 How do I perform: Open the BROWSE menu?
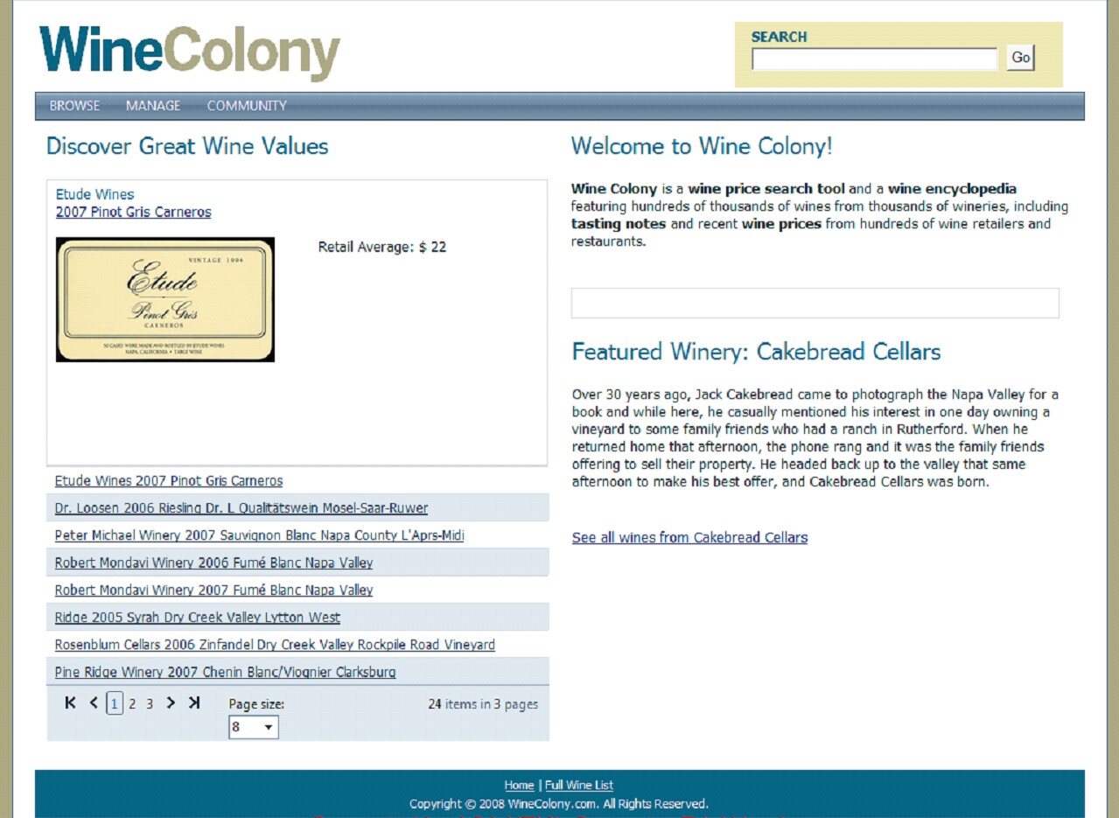(74, 106)
